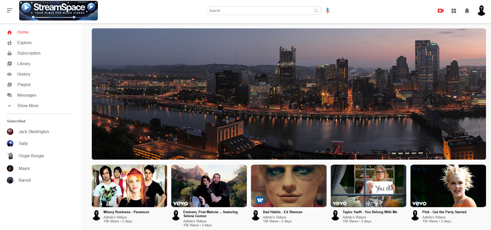The height and width of the screenshot is (230, 491).
Task: Open Oogie Boogie channel avatar
Action: coord(10,156)
